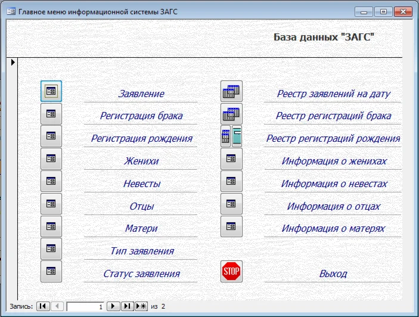Click the База данных "ЗАГС" heading
This screenshot has height=317, width=419.
point(324,37)
